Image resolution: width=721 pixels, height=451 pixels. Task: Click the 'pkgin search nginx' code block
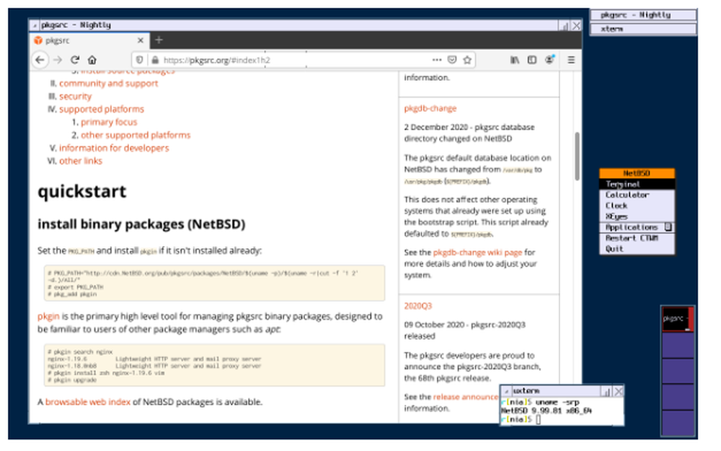coord(214,365)
